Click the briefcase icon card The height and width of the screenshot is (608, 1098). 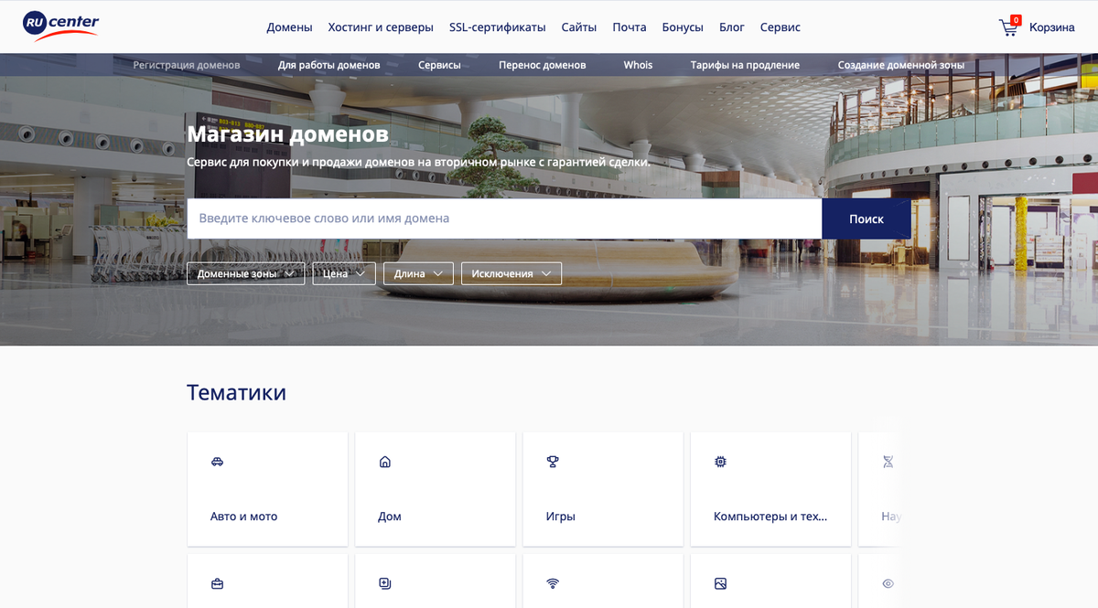pyautogui.click(x=217, y=583)
